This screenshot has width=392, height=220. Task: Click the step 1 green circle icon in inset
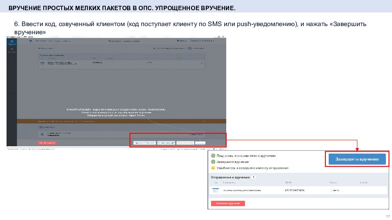coord(213,156)
